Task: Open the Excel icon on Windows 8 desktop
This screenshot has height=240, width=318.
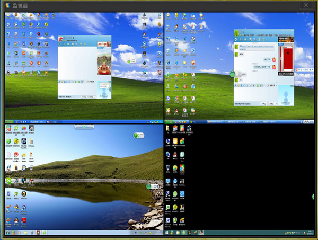Action: 167,208
